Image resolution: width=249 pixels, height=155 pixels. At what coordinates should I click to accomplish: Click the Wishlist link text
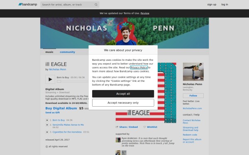(152, 127)
